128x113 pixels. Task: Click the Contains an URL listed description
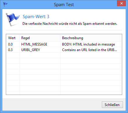(x=90, y=50)
